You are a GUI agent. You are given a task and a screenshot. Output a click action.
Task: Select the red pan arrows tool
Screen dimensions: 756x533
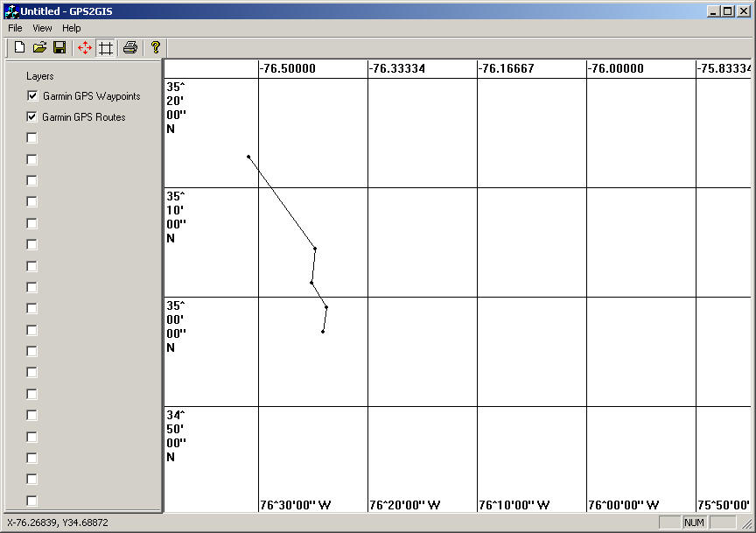[x=85, y=48]
